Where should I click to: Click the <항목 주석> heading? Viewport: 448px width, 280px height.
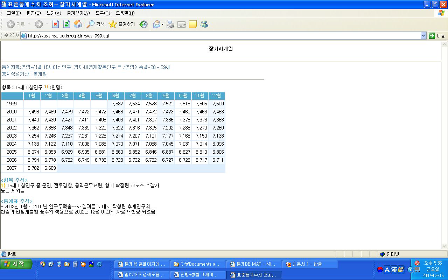click(14, 180)
